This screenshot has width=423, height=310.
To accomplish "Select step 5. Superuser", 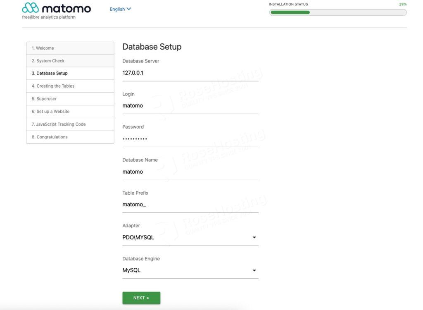I will (70, 98).
